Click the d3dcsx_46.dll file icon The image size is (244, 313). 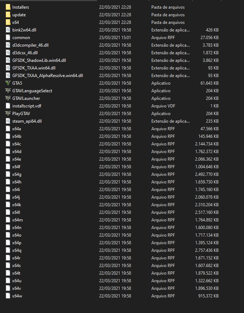point(8,53)
